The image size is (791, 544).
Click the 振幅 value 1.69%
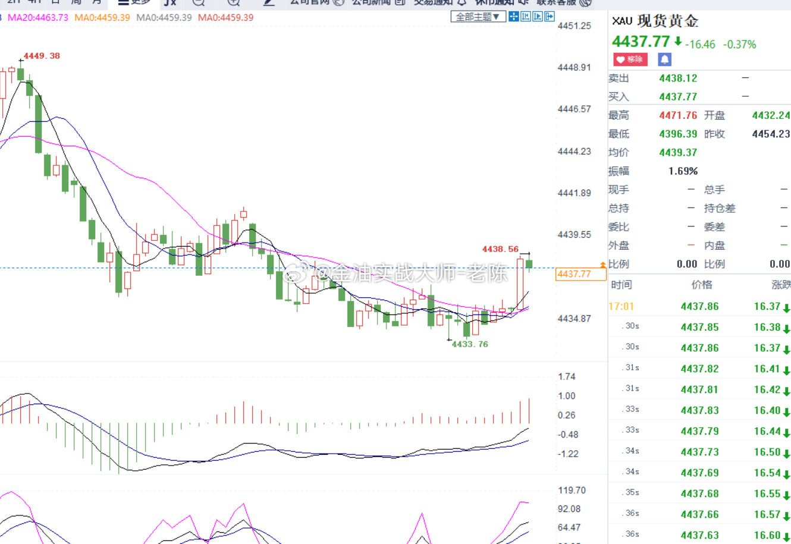[x=683, y=171]
